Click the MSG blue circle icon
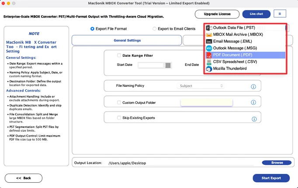 209,48
